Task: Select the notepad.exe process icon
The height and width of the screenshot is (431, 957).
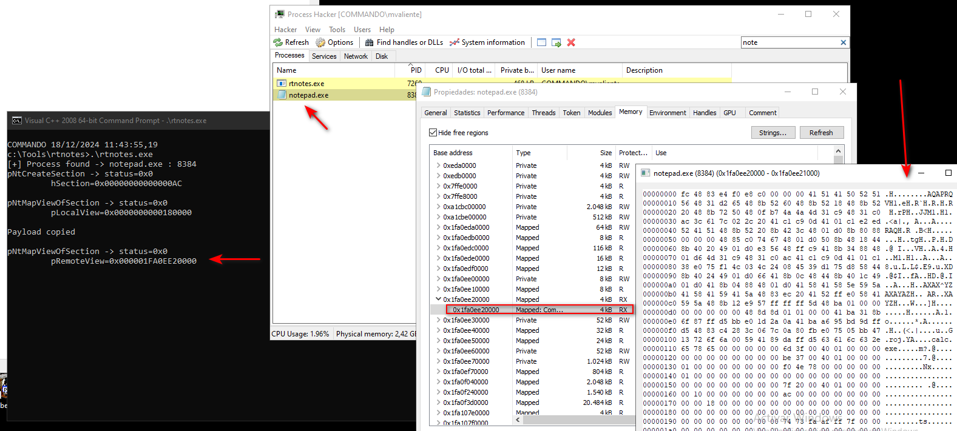Action: pos(282,95)
